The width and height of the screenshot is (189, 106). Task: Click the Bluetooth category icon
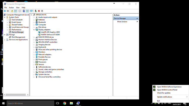click(x=37, y=22)
